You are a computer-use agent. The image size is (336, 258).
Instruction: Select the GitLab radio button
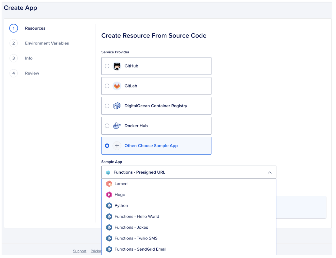(x=107, y=86)
